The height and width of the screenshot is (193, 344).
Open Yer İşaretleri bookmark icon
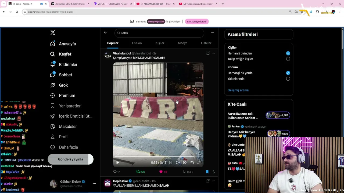53,106
